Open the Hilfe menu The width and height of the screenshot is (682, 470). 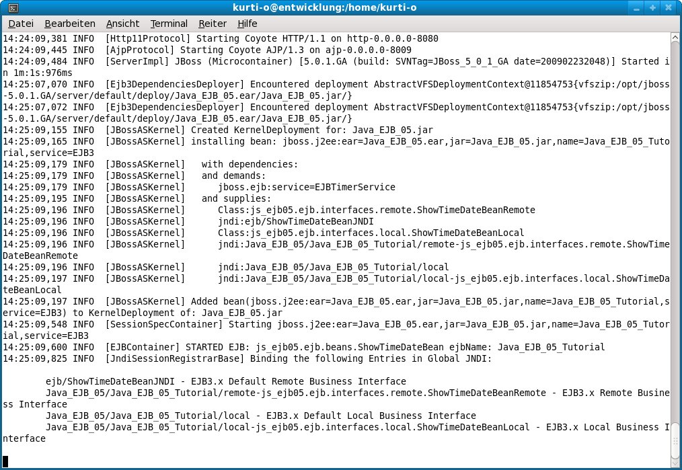pyautogui.click(x=248, y=24)
